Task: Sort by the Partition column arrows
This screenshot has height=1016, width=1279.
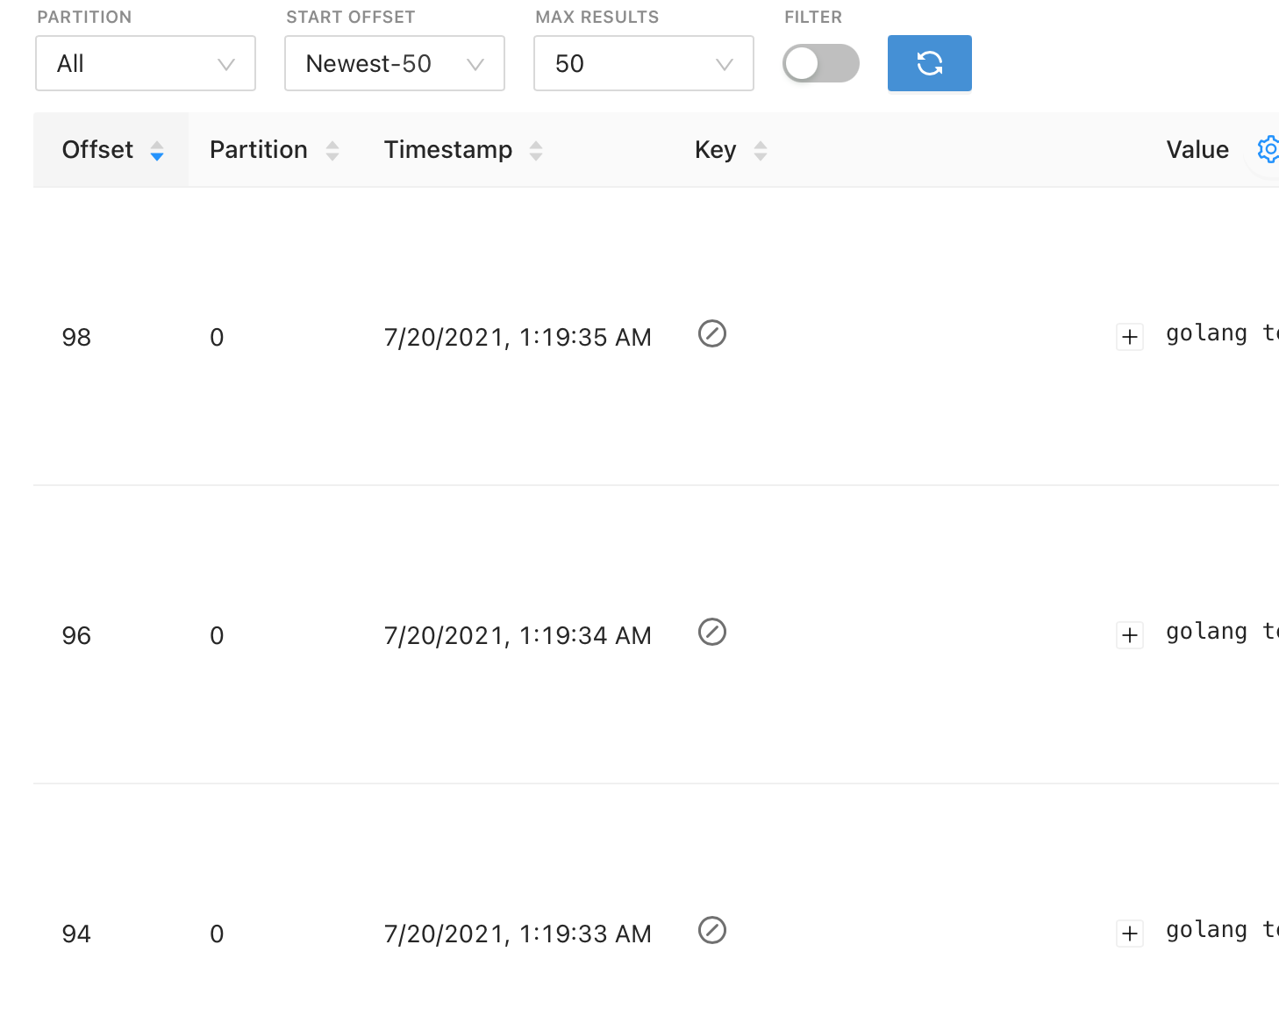Action: (x=332, y=150)
